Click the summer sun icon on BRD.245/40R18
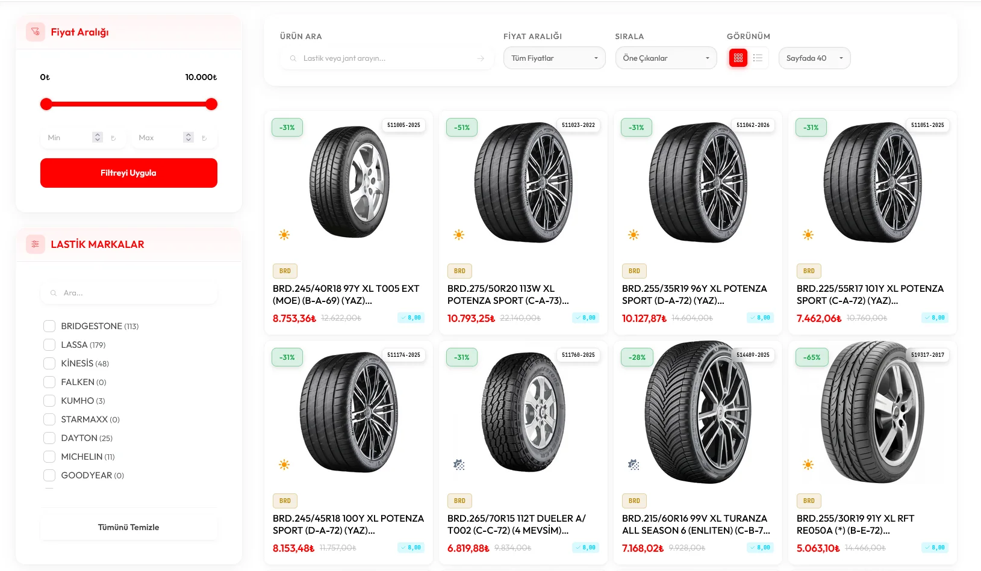981x571 pixels. (284, 235)
